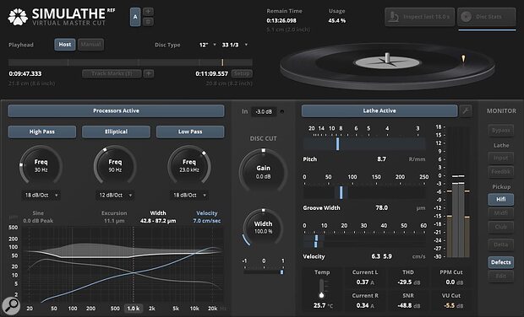The image size is (524, 317).
Task: Click the Setup button
Action: [242, 73]
